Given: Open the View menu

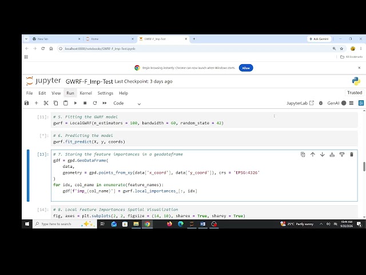Looking at the screenshot, I should coord(56,93).
